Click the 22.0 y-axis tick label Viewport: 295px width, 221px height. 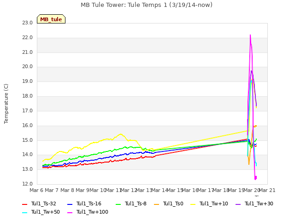[28, 38]
